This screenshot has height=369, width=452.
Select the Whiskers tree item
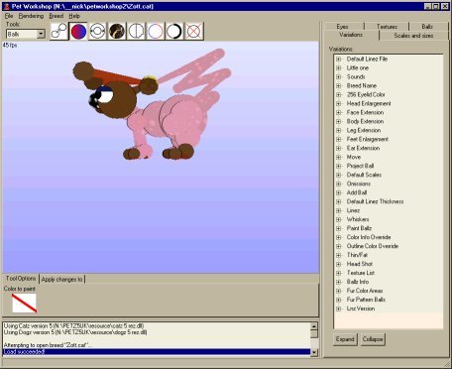click(358, 219)
